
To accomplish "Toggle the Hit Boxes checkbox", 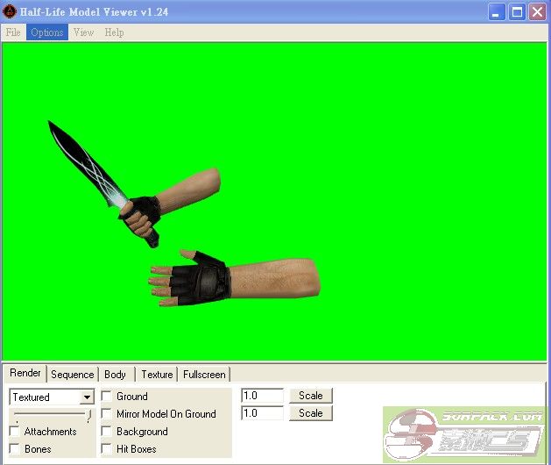I will point(107,449).
